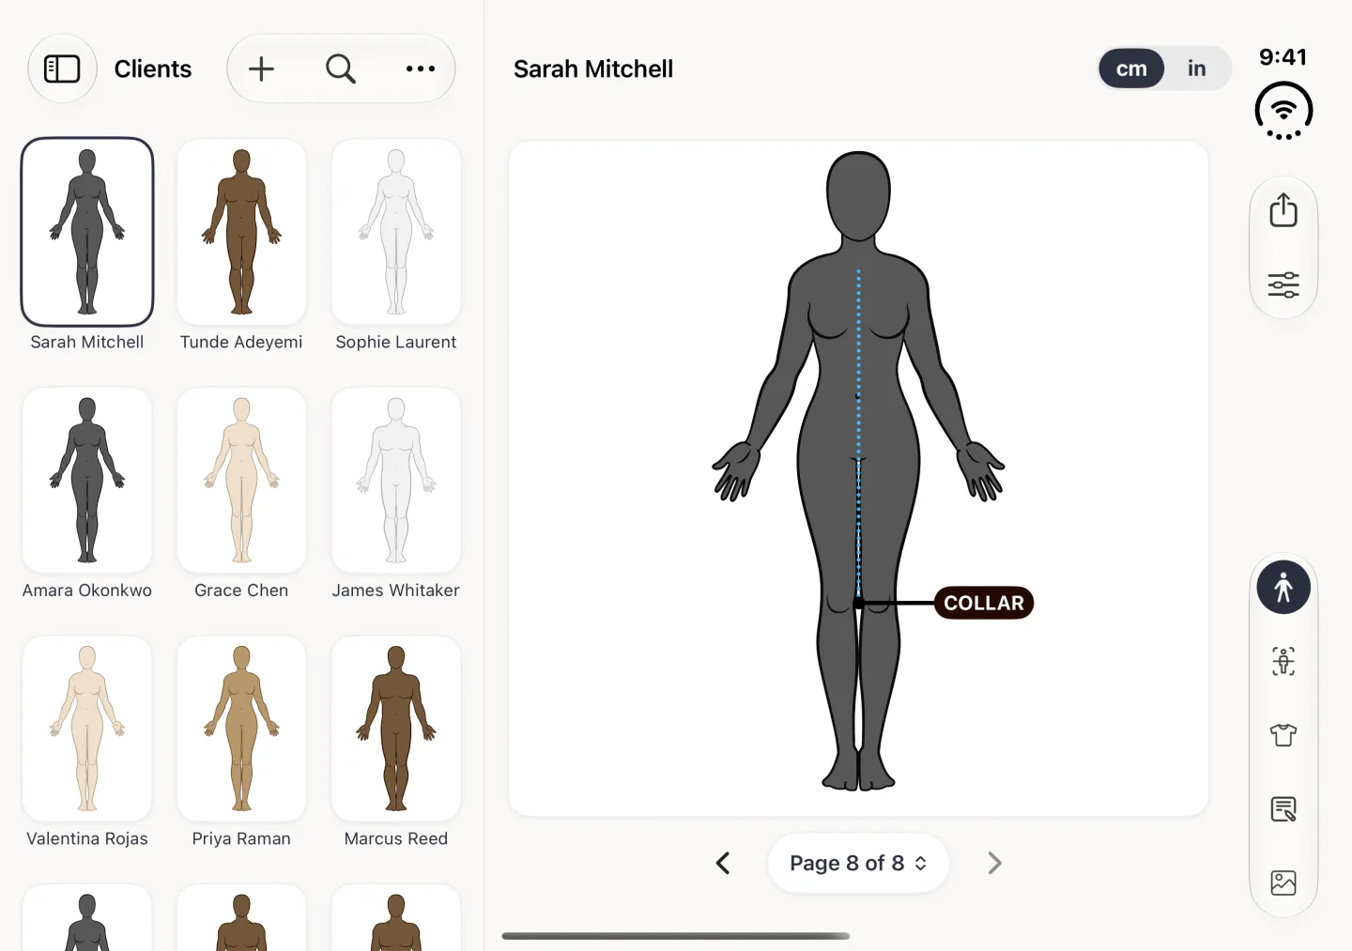Go to the next page arrow
This screenshot has width=1352, height=951.
tap(994, 863)
